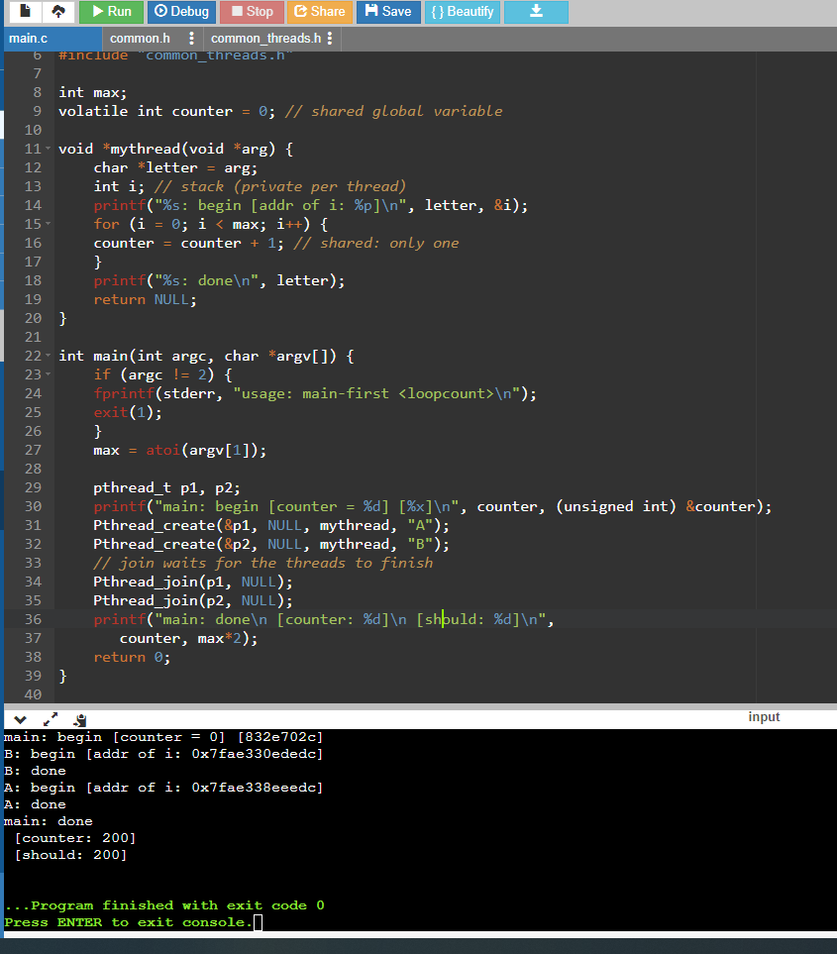Click the upload file icon in the toolbar
The height and width of the screenshot is (954, 837).
[x=58, y=12]
